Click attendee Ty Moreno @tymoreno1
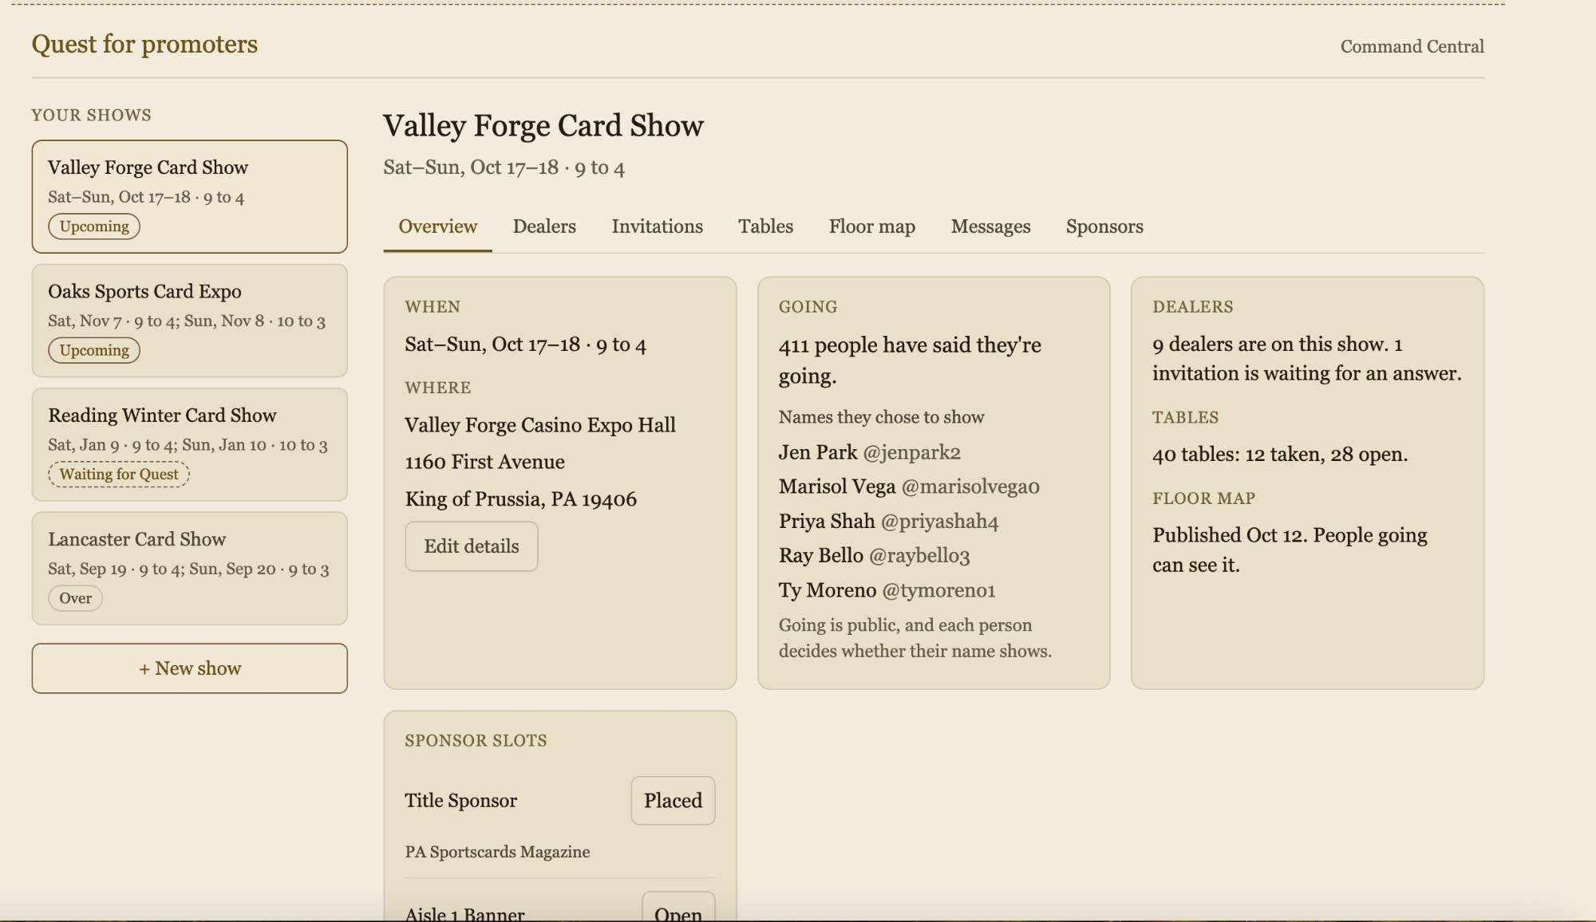1596x922 pixels. coord(887,590)
